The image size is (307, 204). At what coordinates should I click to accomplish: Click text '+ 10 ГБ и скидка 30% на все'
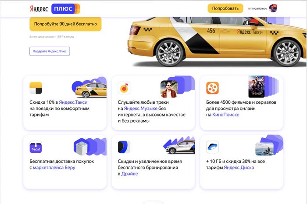point(236,161)
